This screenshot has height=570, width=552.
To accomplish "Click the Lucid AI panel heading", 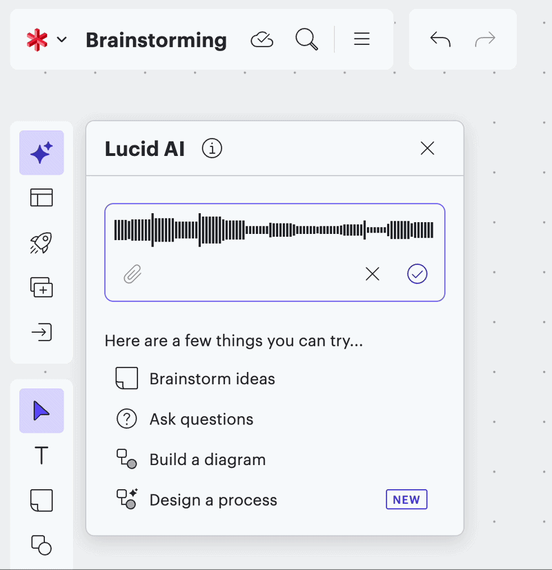I will (145, 148).
